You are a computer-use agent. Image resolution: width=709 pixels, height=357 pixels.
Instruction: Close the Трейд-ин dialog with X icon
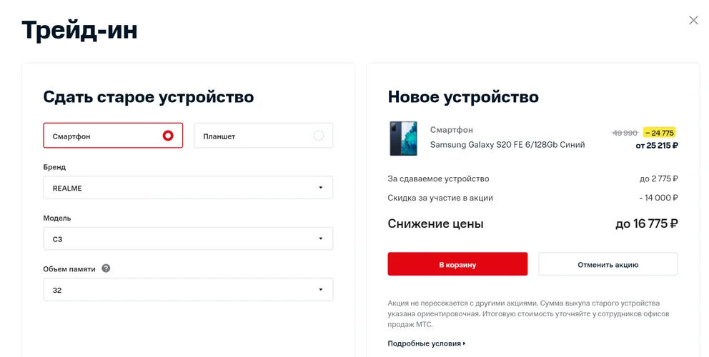[x=693, y=20]
